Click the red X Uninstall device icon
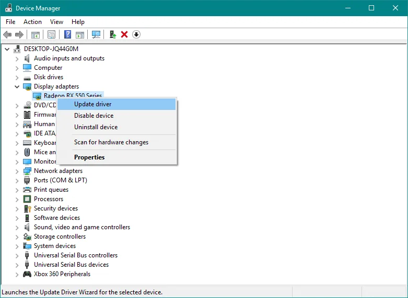The width and height of the screenshot is (408, 298). [124, 34]
